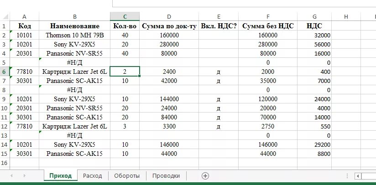Screen dimensions: 376x185
Task: Select row 1 header
Action: [5, 26]
